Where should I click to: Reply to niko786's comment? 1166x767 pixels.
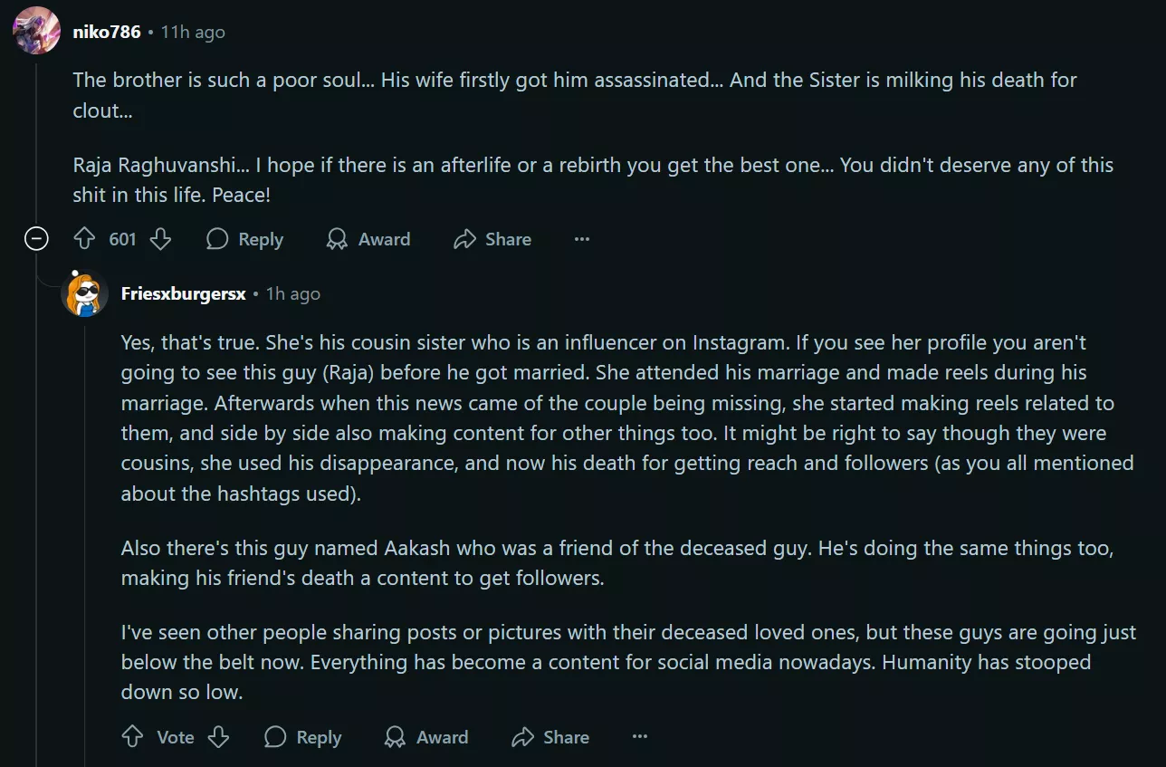pyautogui.click(x=244, y=239)
